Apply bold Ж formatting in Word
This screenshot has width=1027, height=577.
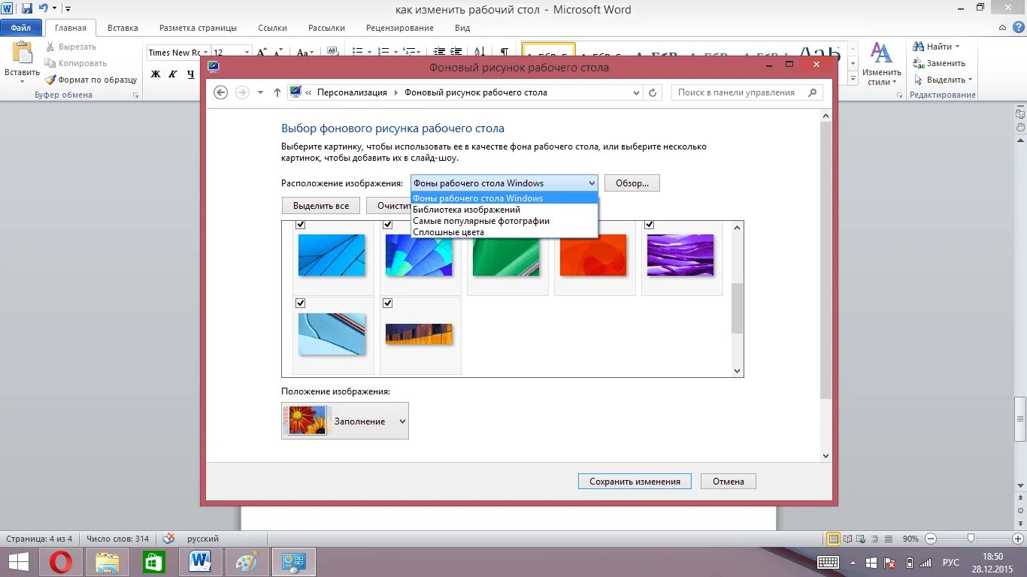156,74
